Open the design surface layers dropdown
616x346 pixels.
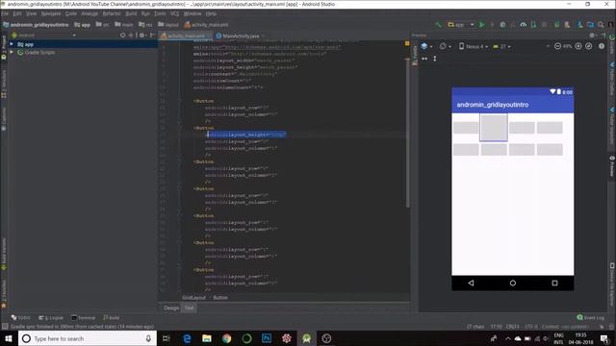[426, 46]
